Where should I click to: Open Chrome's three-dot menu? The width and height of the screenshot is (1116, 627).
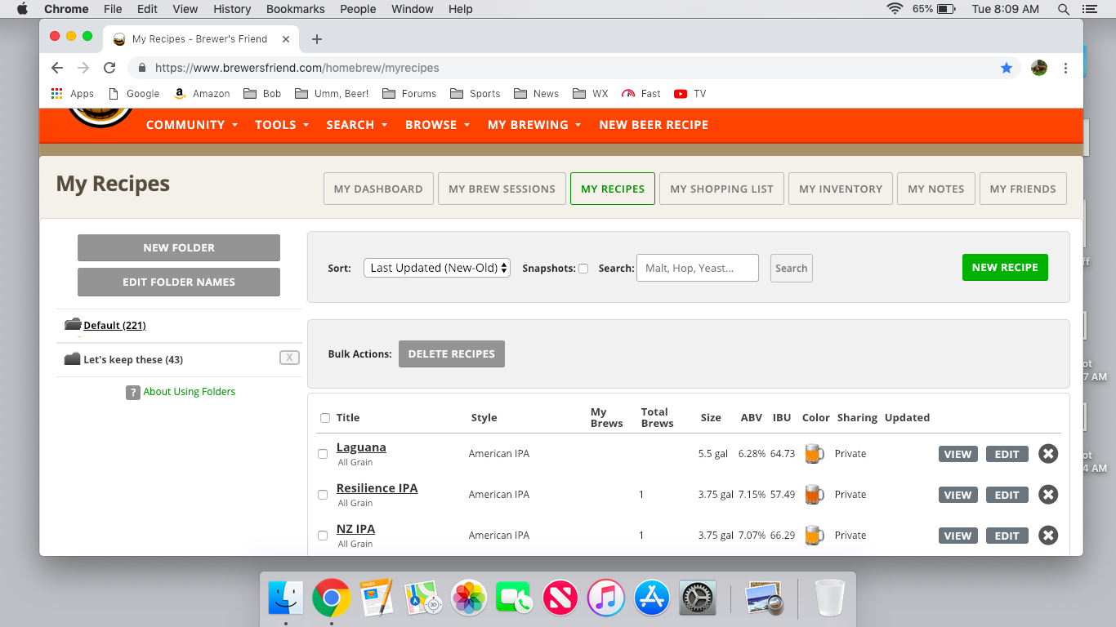[x=1065, y=68]
